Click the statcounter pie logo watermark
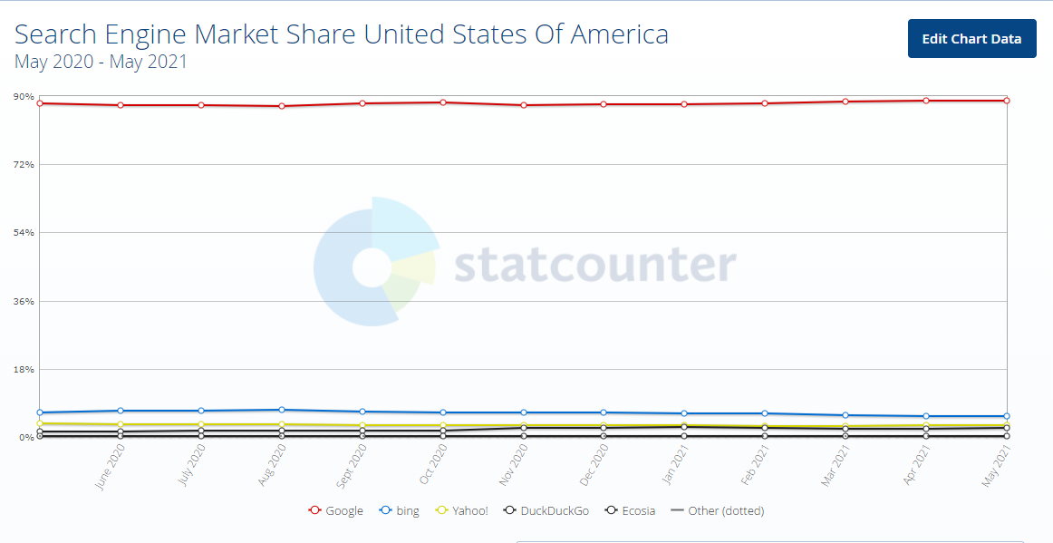1053x543 pixels. point(374,262)
